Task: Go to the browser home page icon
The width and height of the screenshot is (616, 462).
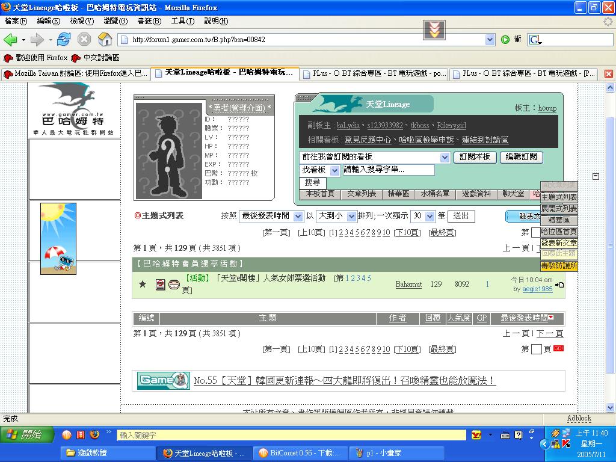Action: [105, 40]
